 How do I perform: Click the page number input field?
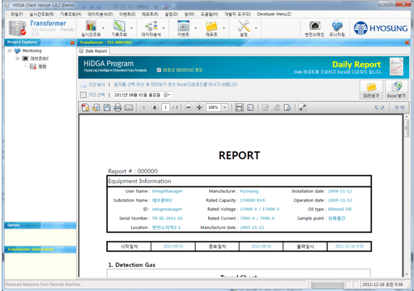[x=167, y=108]
